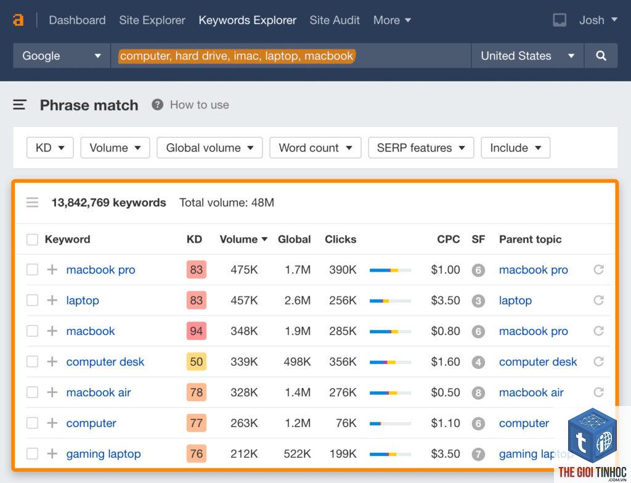Click the How to use link
This screenshot has height=483, width=631.
[x=199, y=105]
